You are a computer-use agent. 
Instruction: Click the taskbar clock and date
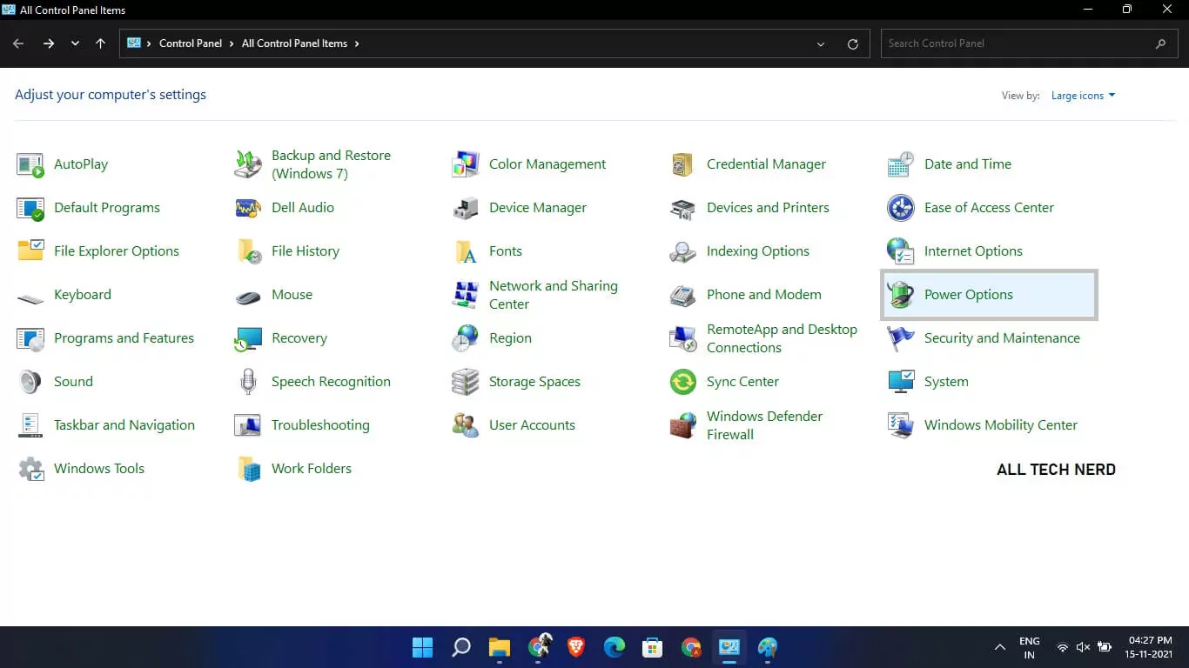coord(1150,648)
